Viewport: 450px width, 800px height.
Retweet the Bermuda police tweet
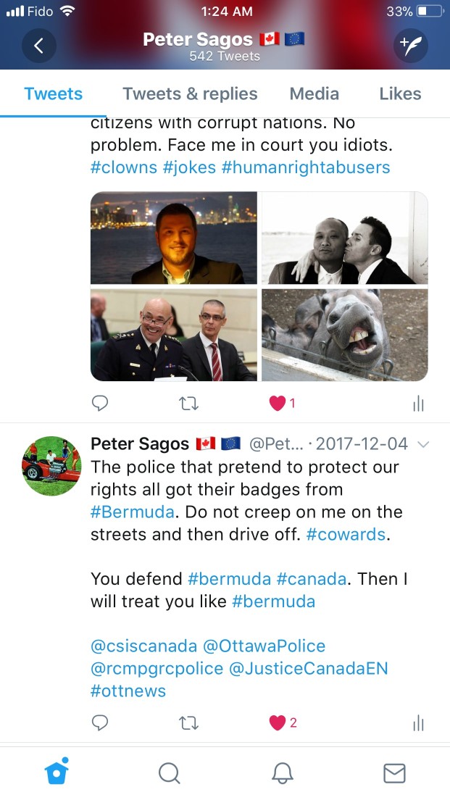coord(189,722)
